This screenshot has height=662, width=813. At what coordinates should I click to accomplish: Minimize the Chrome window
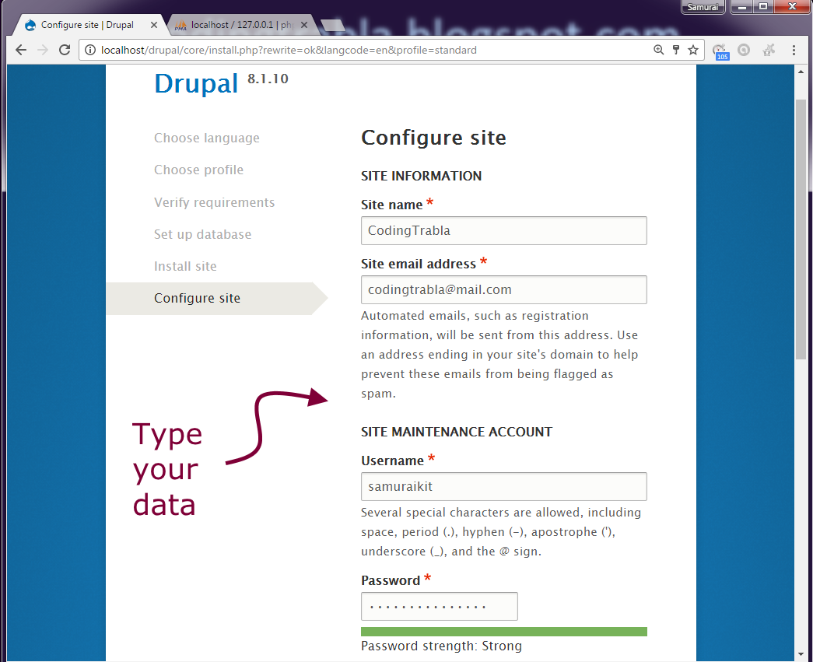pyautogui.click(x=742, y=7)
